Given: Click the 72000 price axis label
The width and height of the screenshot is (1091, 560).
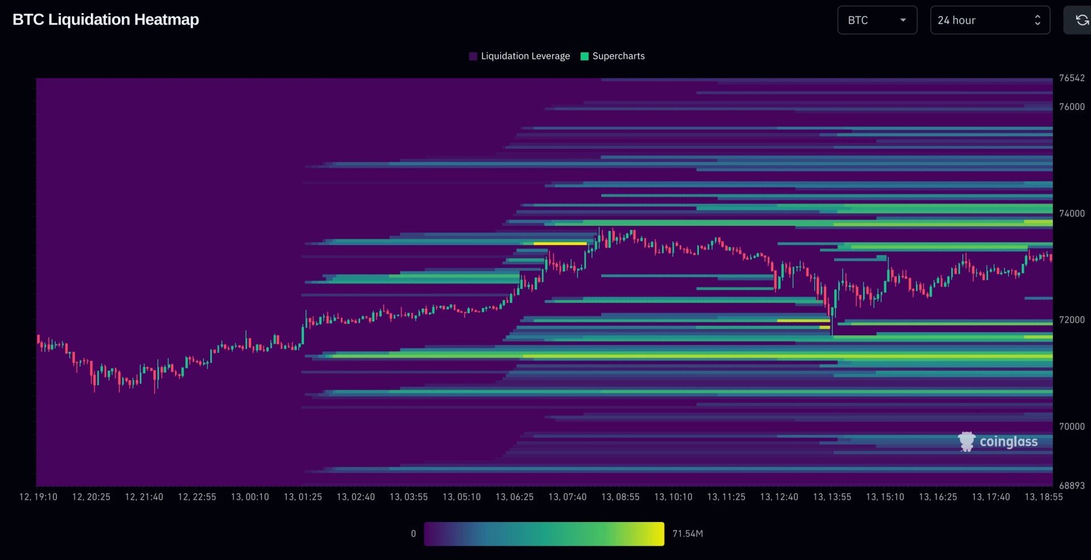Looking at the screenshot, I should [x=1072, y=320].
